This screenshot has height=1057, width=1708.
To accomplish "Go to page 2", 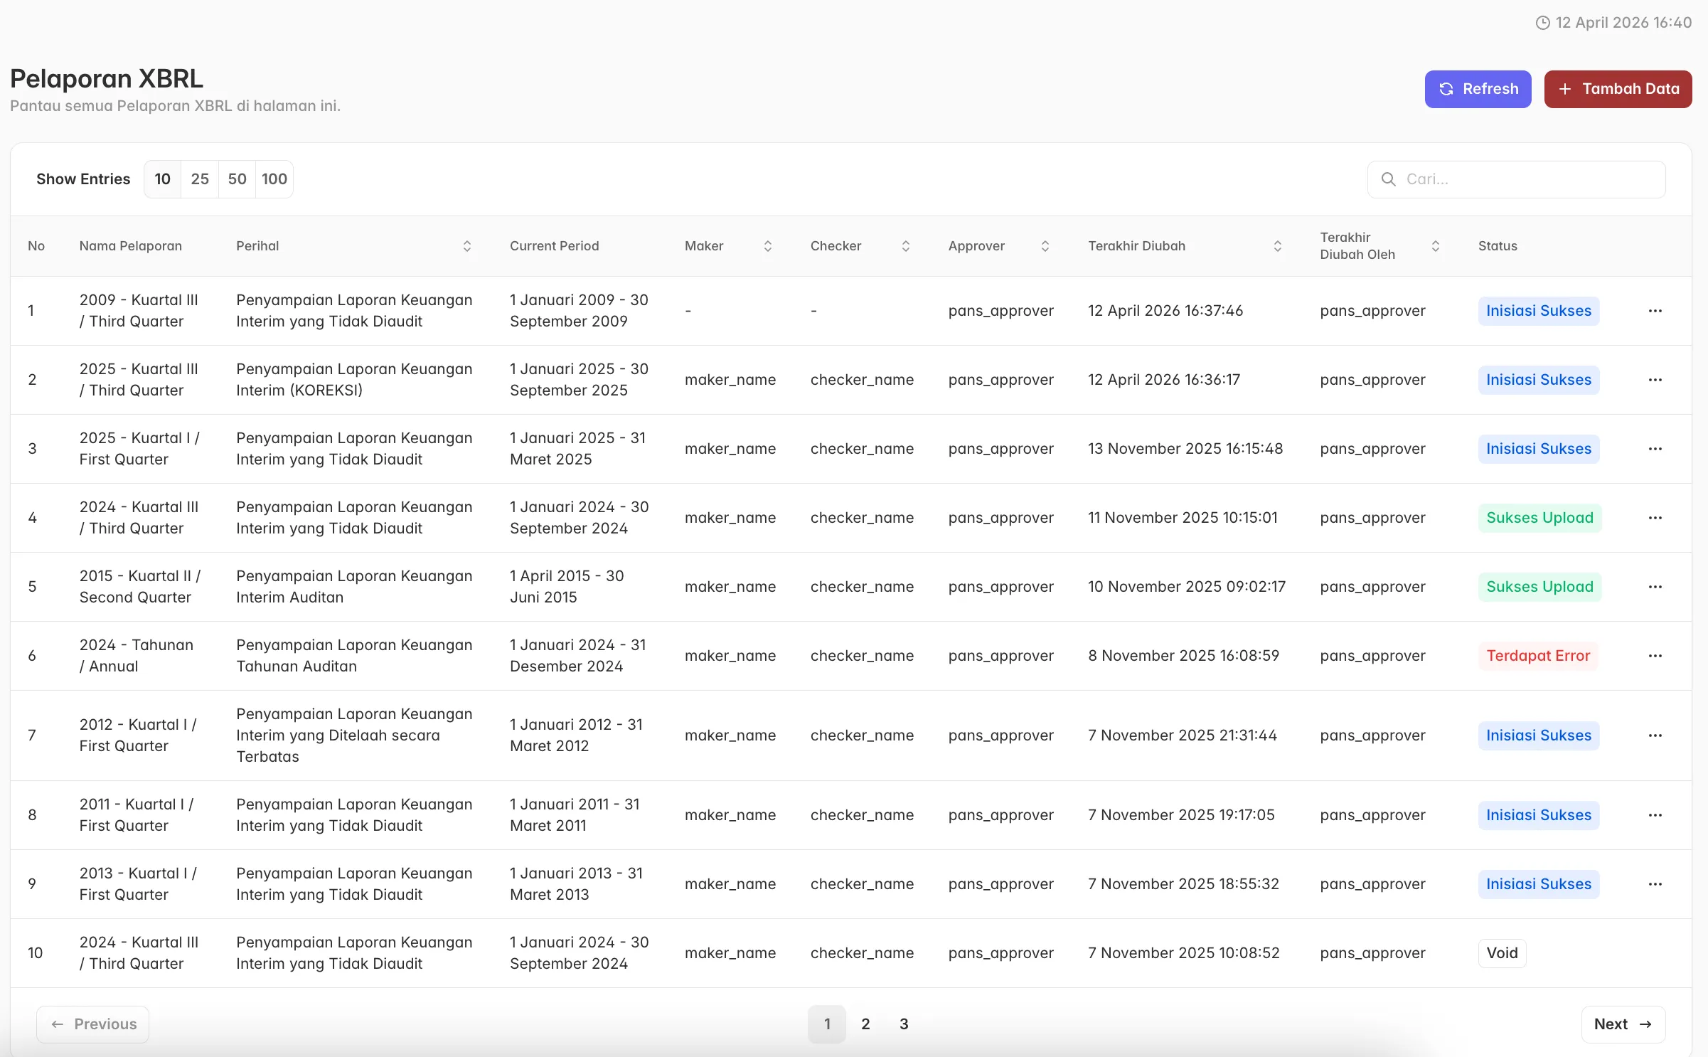I will pos(865,1024).
